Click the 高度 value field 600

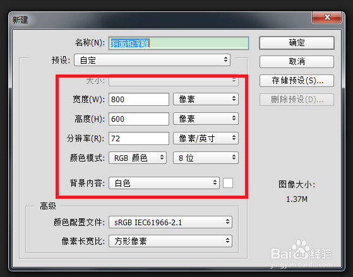pyautogui.click(x=139, y=119)
